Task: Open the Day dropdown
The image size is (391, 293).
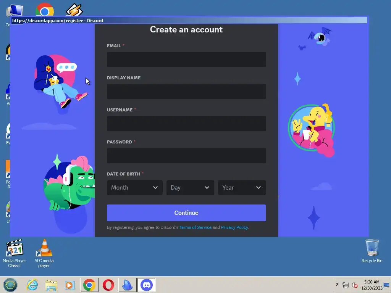Action: pyautogui.click(x=190, y=188)
